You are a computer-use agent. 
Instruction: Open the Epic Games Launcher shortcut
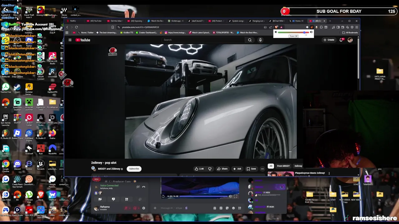pyautogui.click(x=6, y=120)
